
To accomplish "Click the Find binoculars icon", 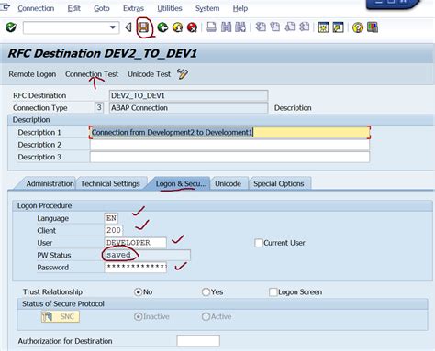I will click(226, 27).
